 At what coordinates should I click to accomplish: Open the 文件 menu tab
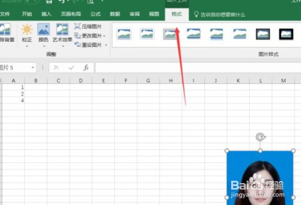point(4,14)
